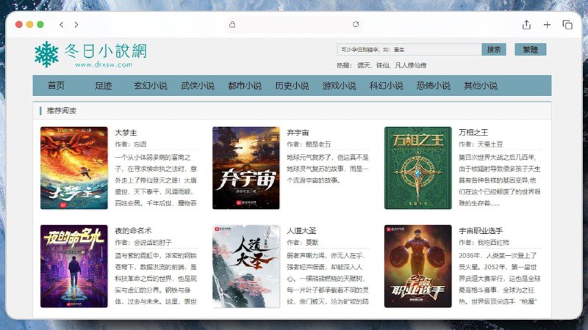Open the 万相之王 book cover

pyautogui.click(x=417, y=168)
